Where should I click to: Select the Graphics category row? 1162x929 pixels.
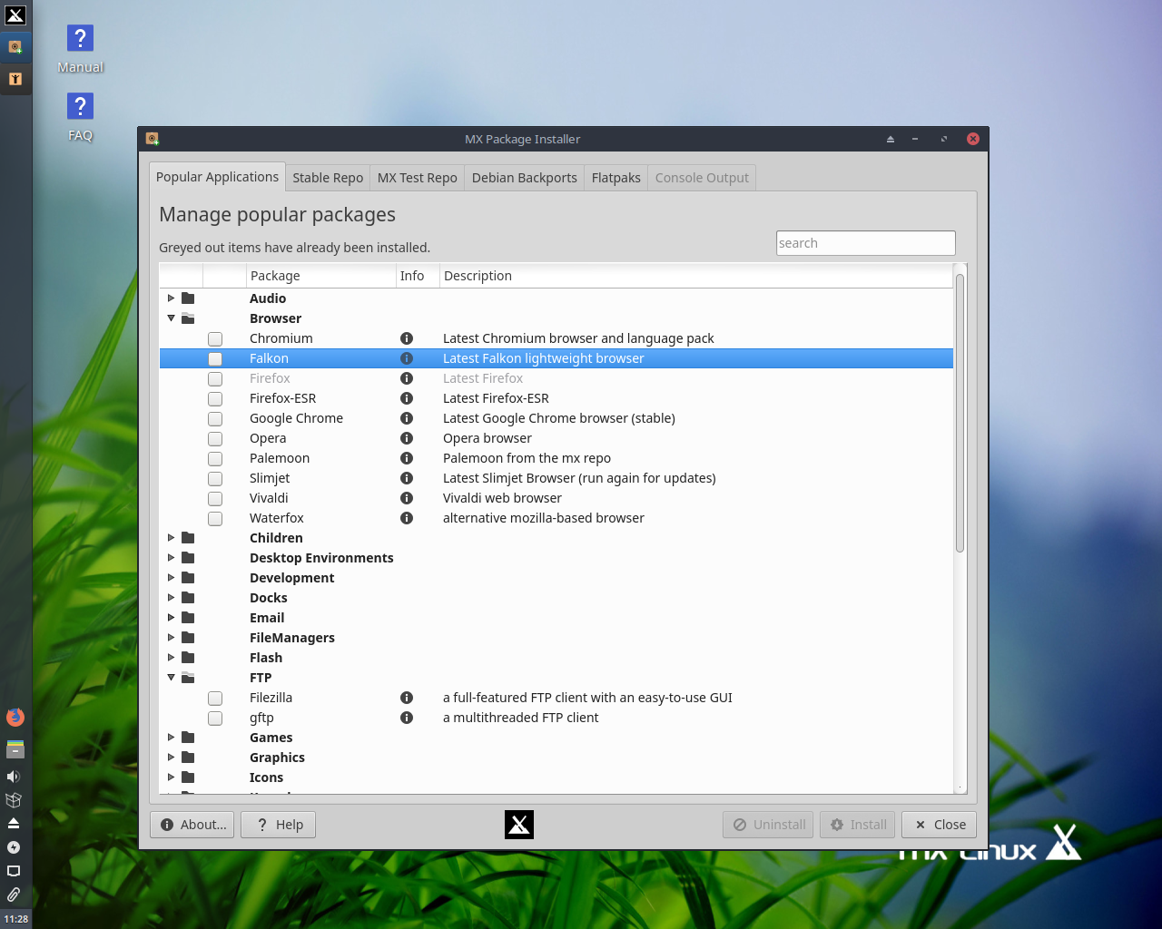pos(556,758)
